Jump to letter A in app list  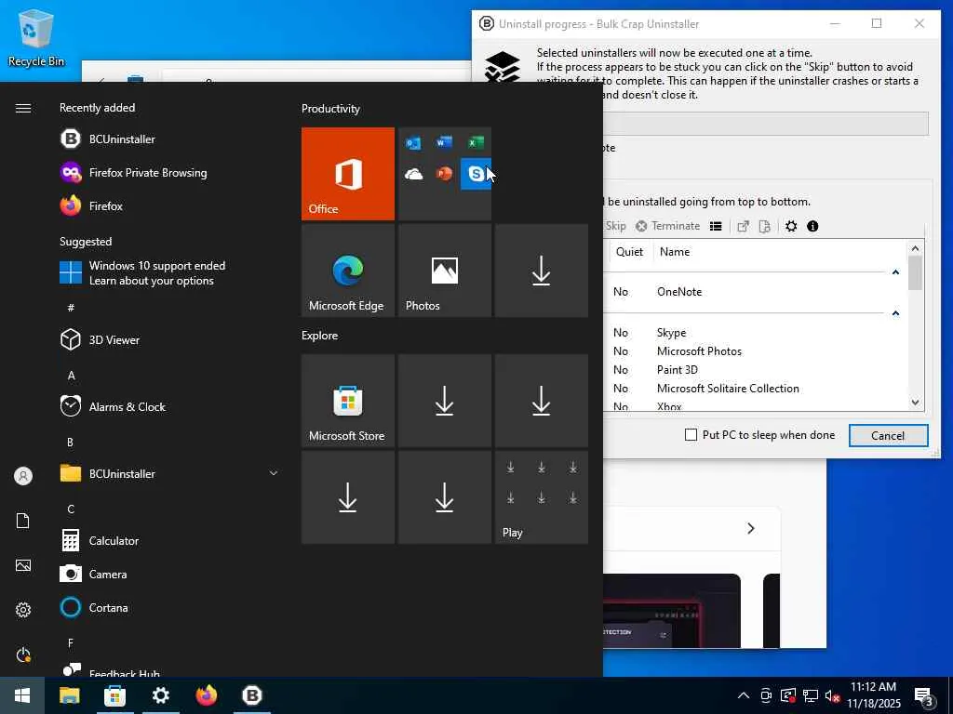tap(71, 376)
